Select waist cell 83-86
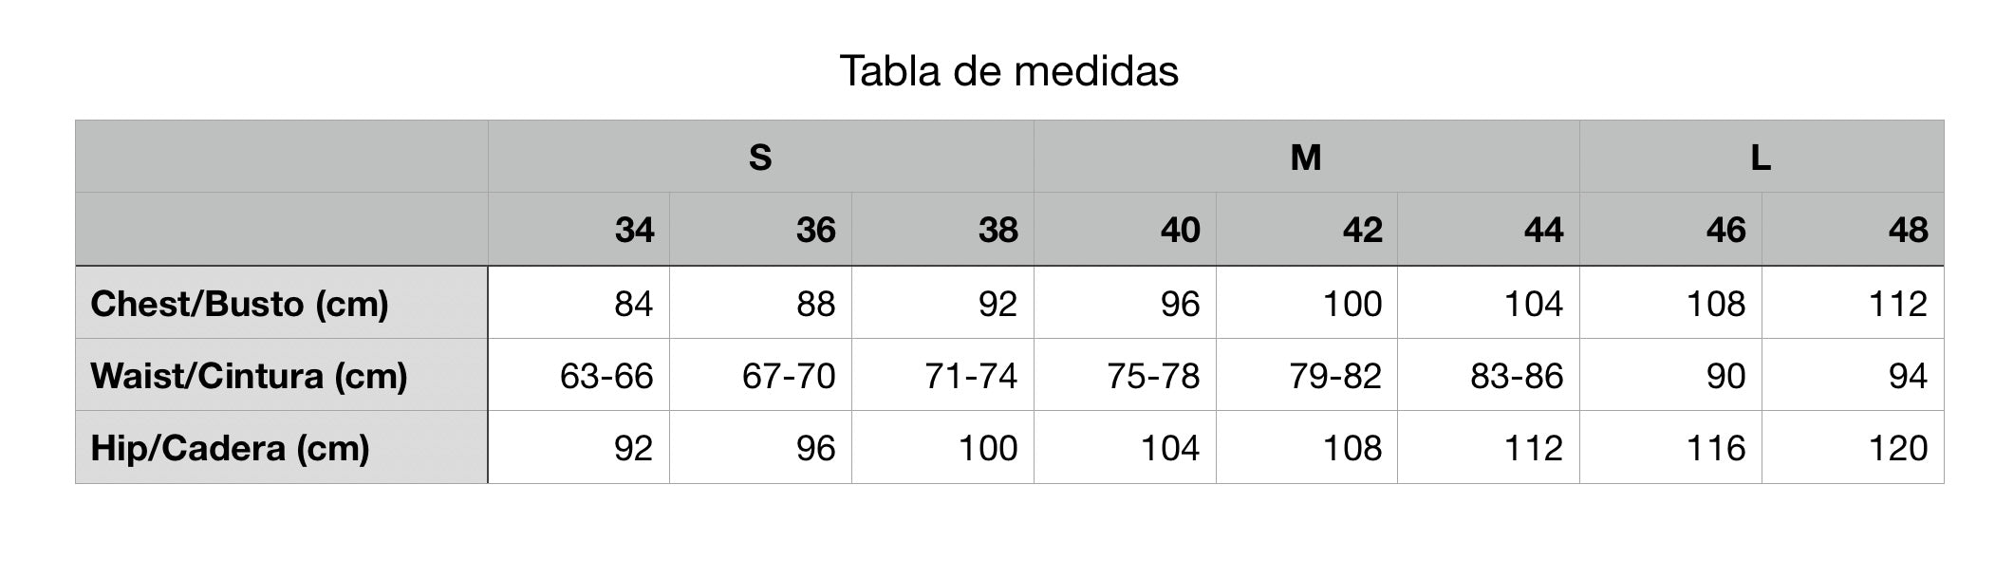The height and width of the screenshot is (578, 1995). pos(1517,376)
